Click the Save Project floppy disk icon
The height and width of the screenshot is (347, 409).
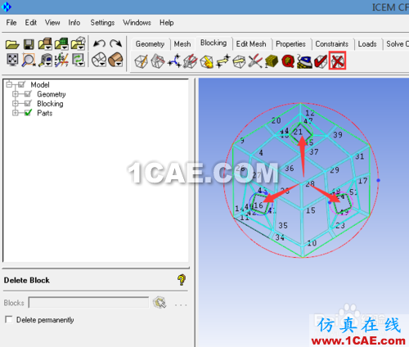29,44
